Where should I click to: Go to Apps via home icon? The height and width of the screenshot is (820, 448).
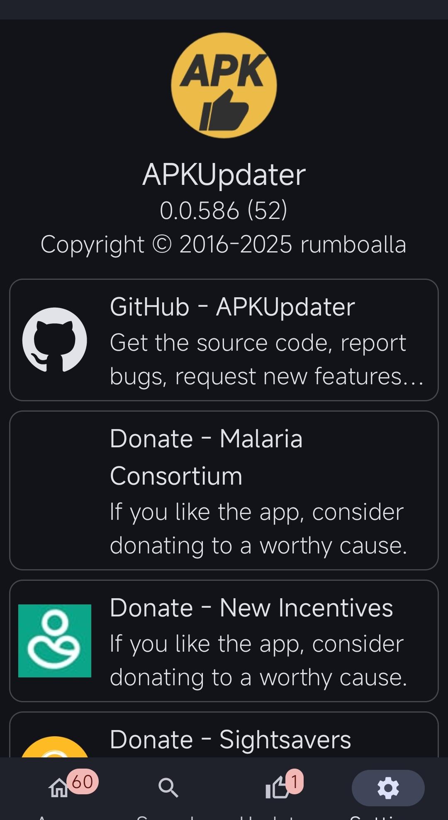(x=58, y=788)
